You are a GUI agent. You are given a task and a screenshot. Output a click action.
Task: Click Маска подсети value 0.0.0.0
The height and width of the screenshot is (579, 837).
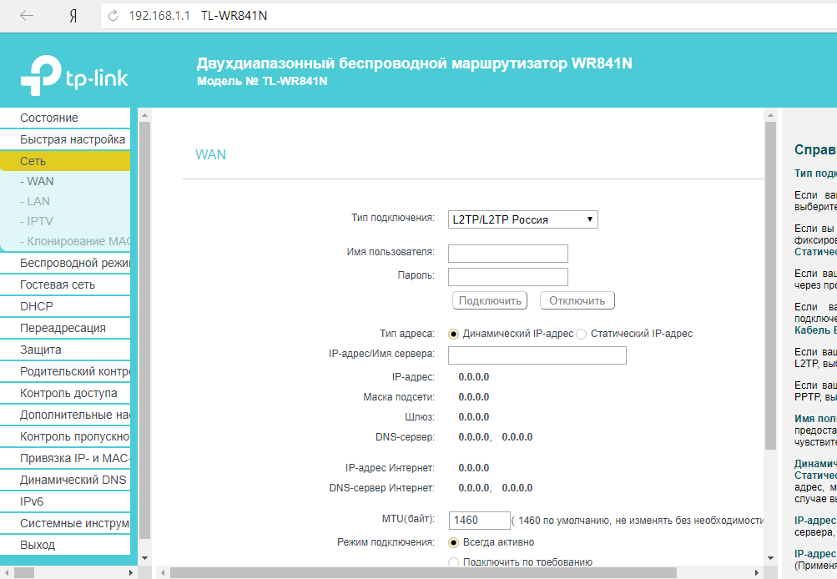pos(473,397)
